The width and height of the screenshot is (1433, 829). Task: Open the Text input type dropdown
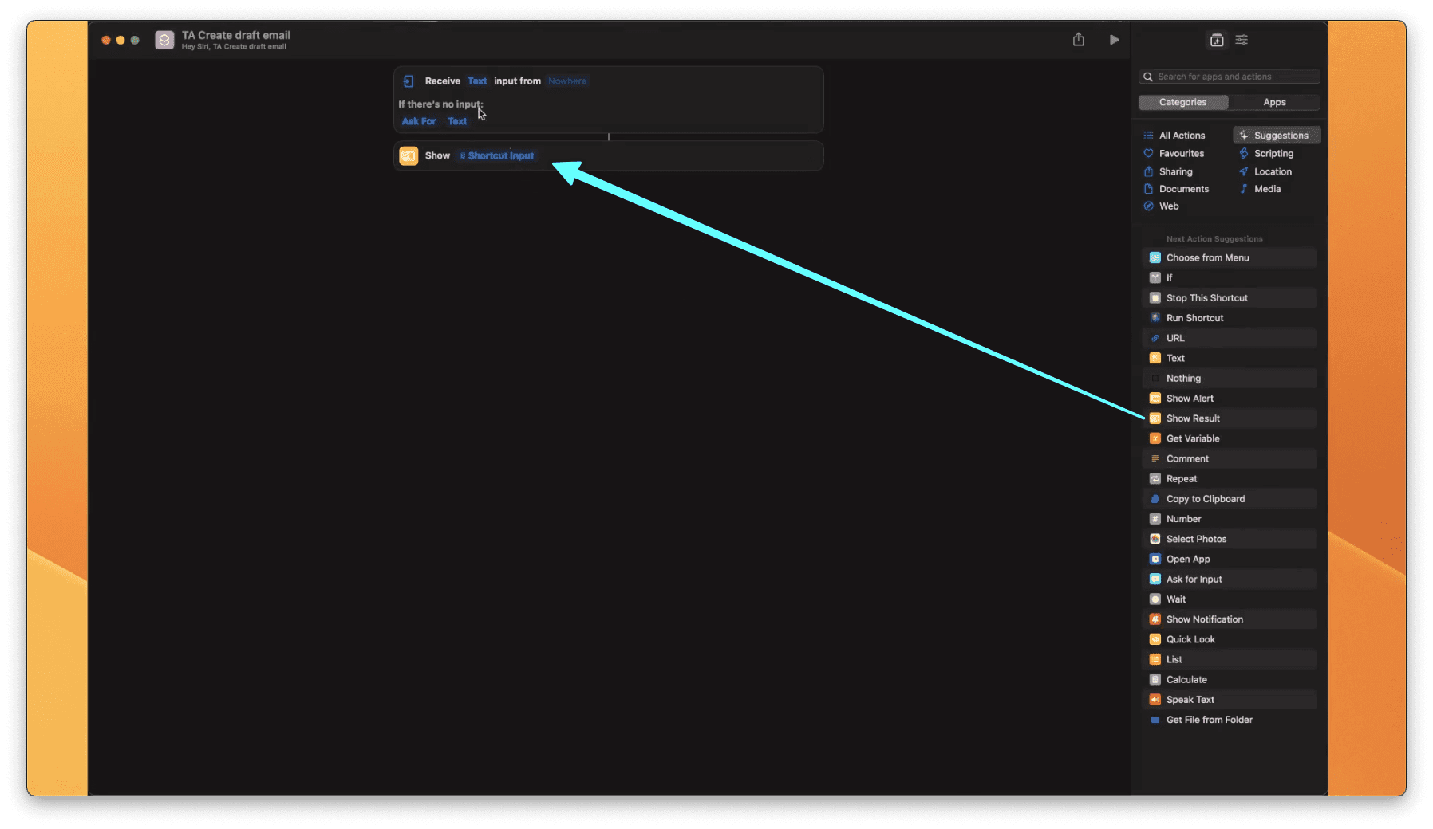pyautogui.click(x=476, y=81)
